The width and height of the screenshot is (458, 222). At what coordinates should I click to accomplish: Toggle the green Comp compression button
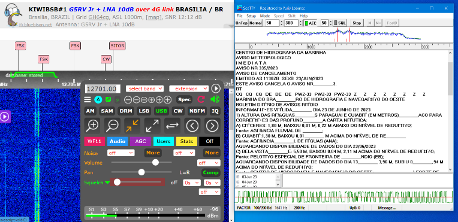click(211, 173)
